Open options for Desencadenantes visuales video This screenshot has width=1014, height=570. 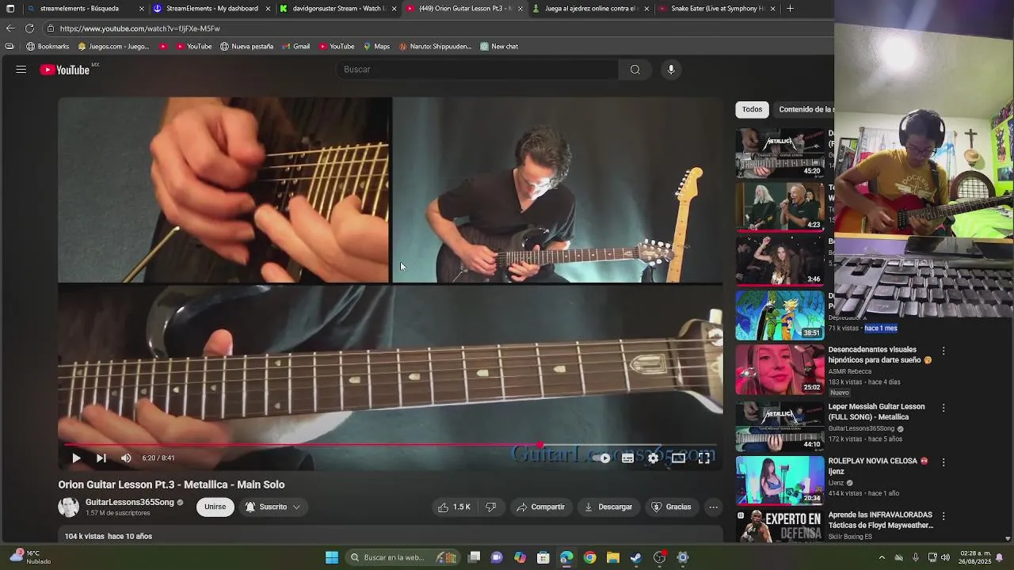coord(943,351)
